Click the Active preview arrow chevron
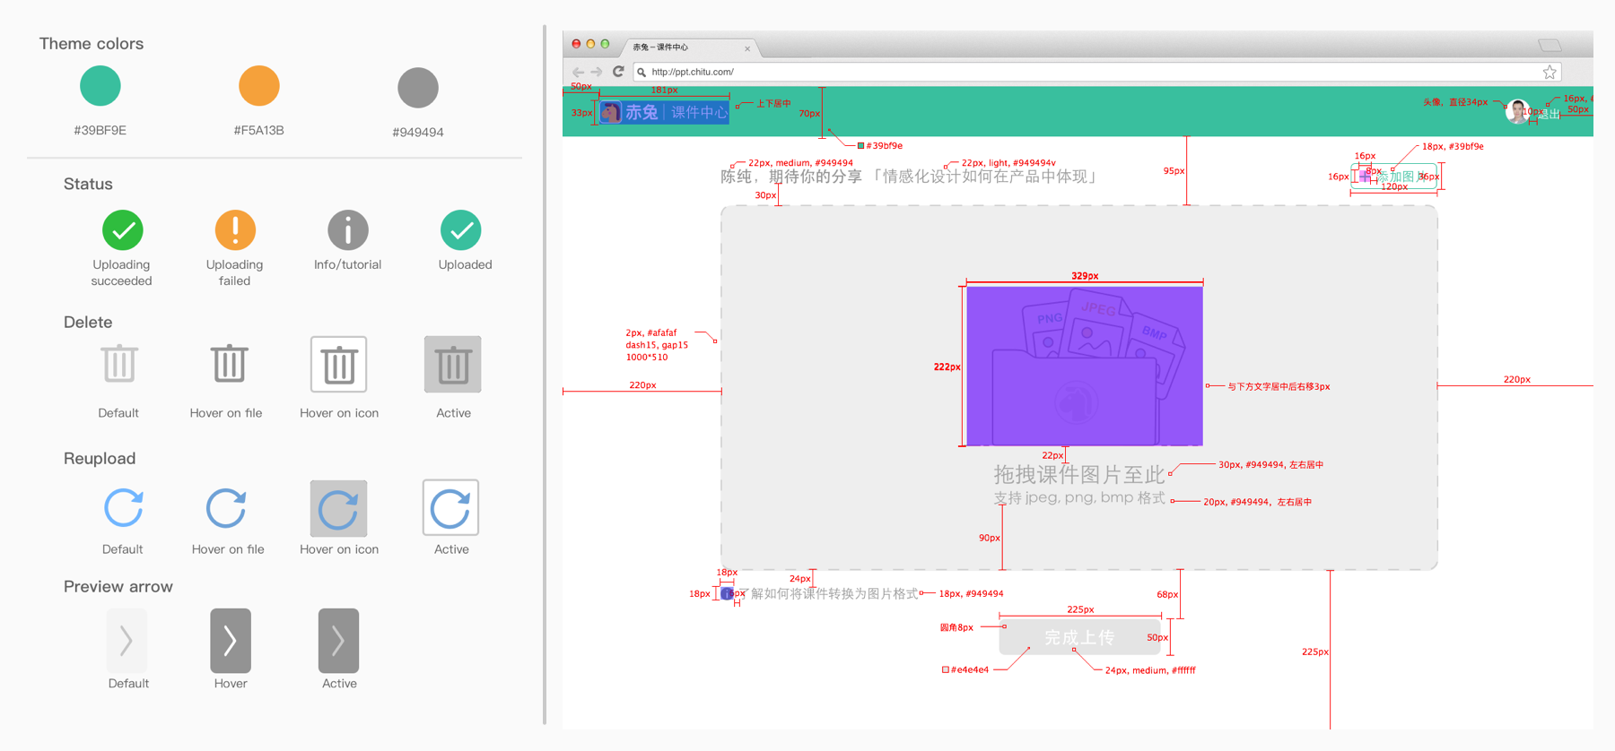Image resolution: width=1615 pixels, height=751 pixels. 338,640
